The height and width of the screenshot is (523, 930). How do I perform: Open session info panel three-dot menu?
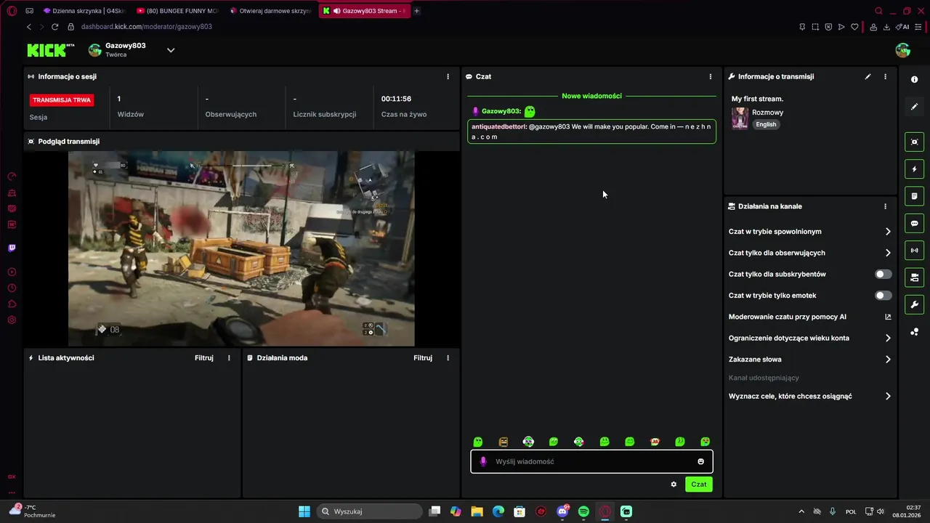pos(448,76)
